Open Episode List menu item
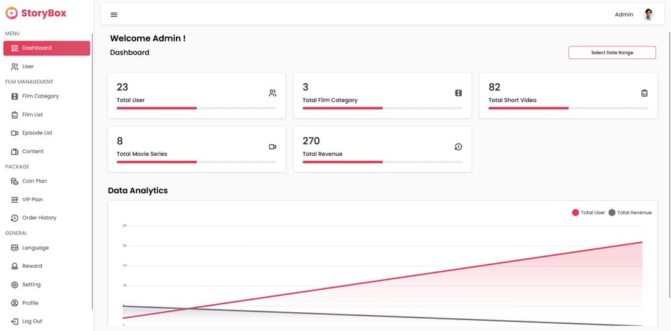This screenshot has width=671, height=331. coord(37,133)
